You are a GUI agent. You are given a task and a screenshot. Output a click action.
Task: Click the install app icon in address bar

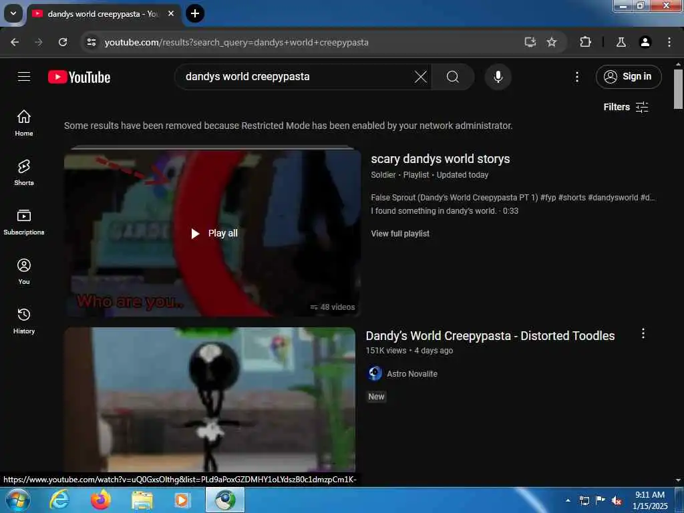click(530, 42)
